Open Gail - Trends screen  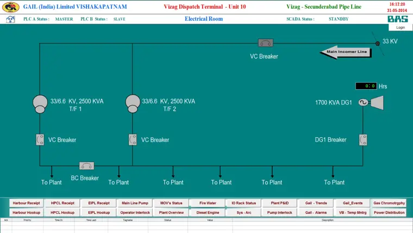(x=316, y=203)
